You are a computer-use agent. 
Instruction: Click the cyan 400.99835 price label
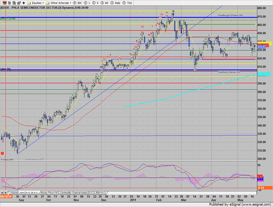(264, 74)
